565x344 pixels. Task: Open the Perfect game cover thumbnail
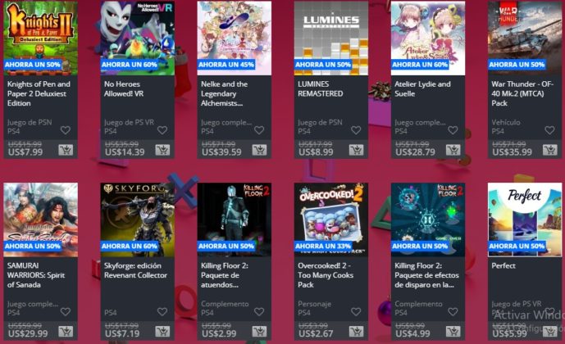[525, 220]
